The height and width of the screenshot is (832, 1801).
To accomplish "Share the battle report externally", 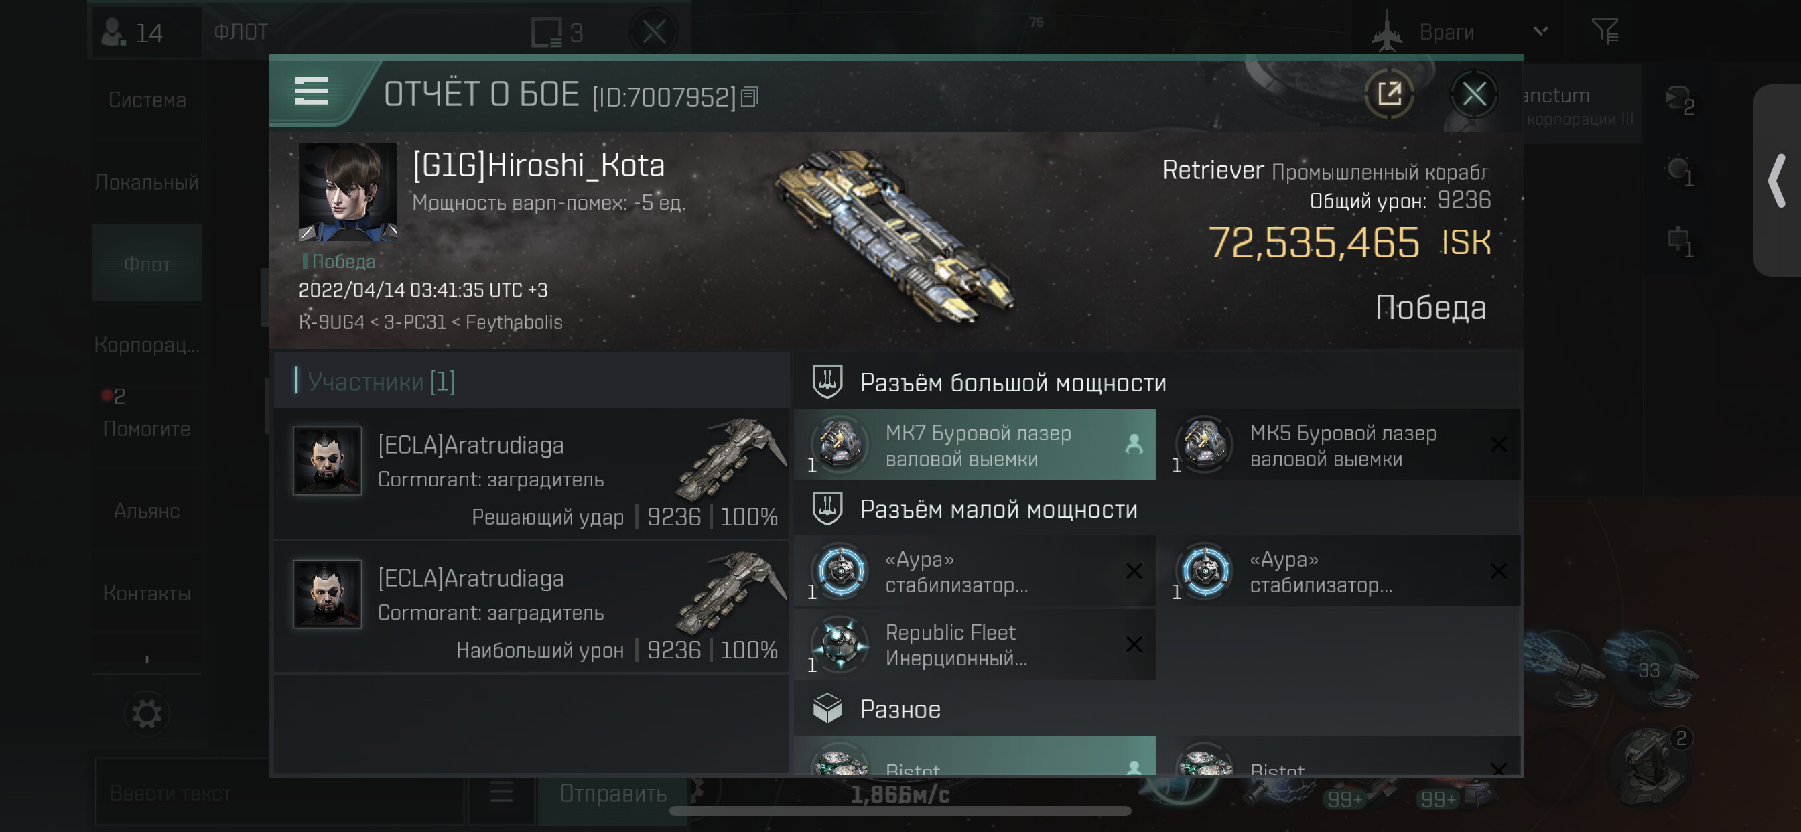I will [1388, 94].
